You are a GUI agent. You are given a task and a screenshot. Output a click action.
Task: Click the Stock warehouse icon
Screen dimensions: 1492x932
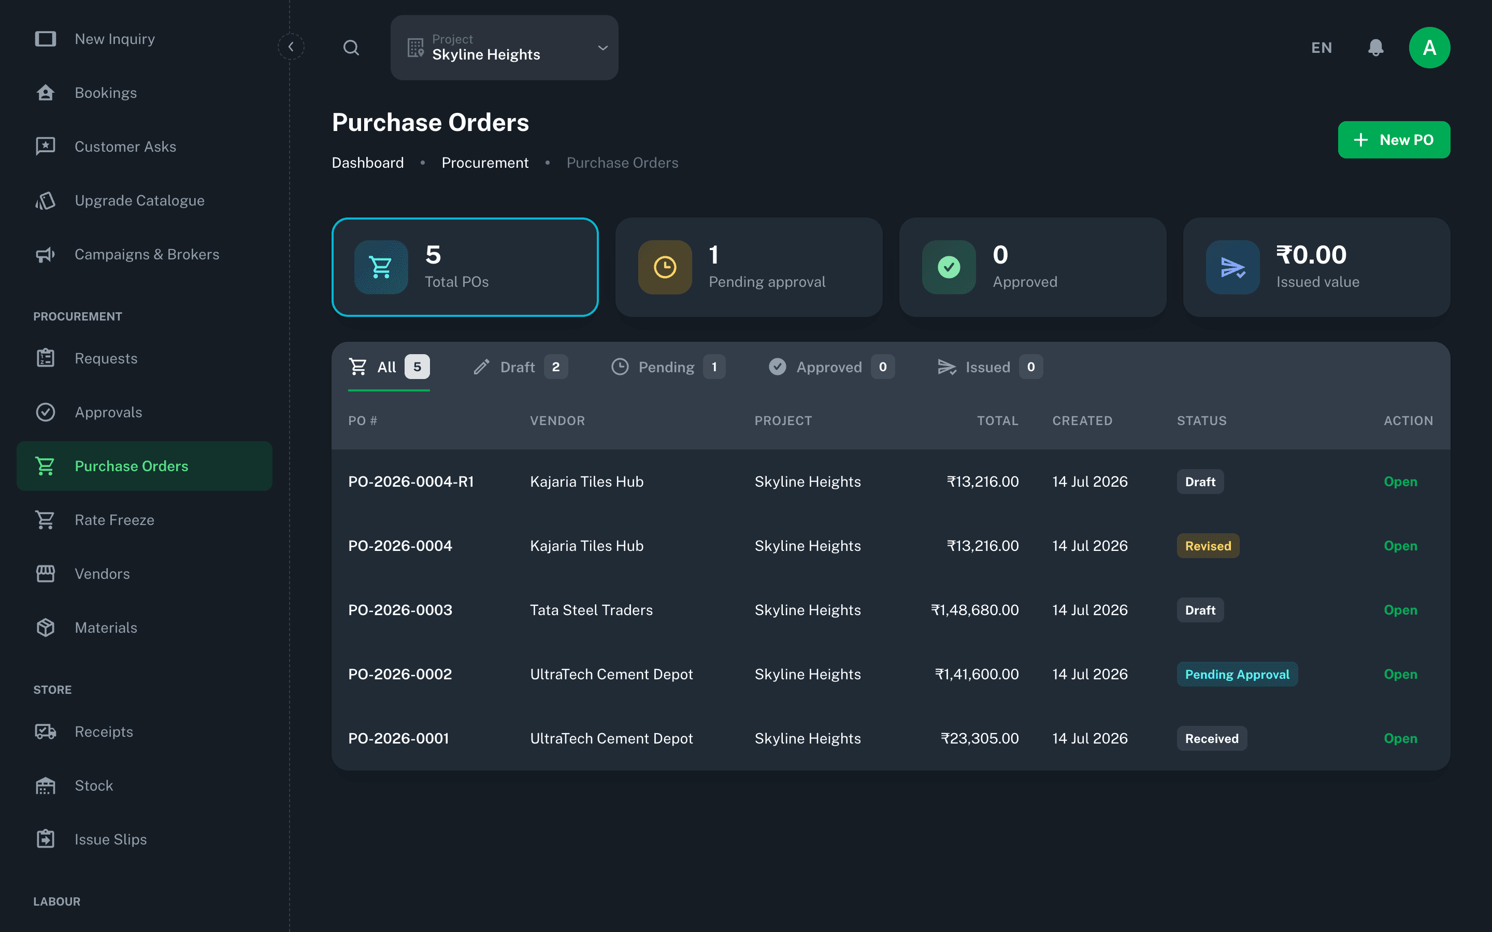pos(45,785)
